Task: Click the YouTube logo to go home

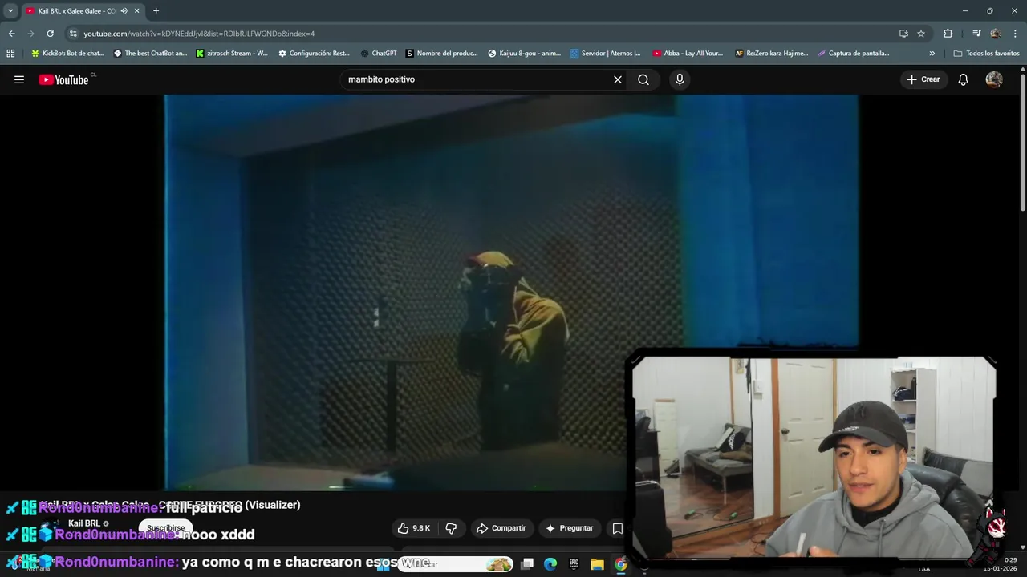Action: tap(63, 79)
